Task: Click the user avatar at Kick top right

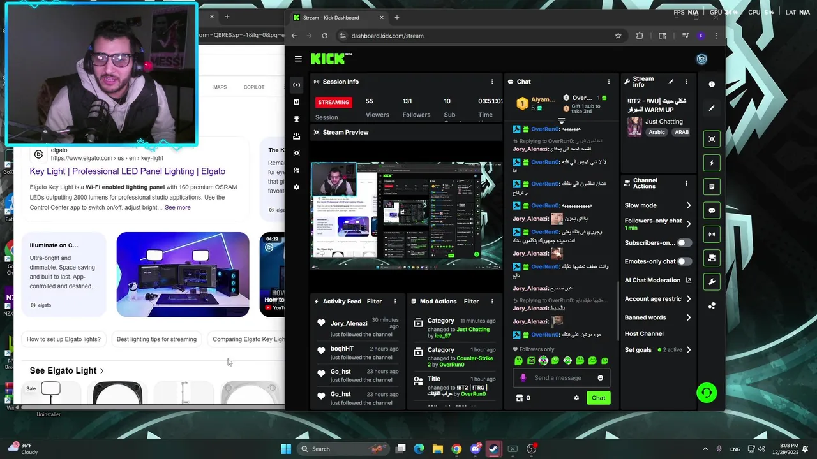Action: [701, 59]
